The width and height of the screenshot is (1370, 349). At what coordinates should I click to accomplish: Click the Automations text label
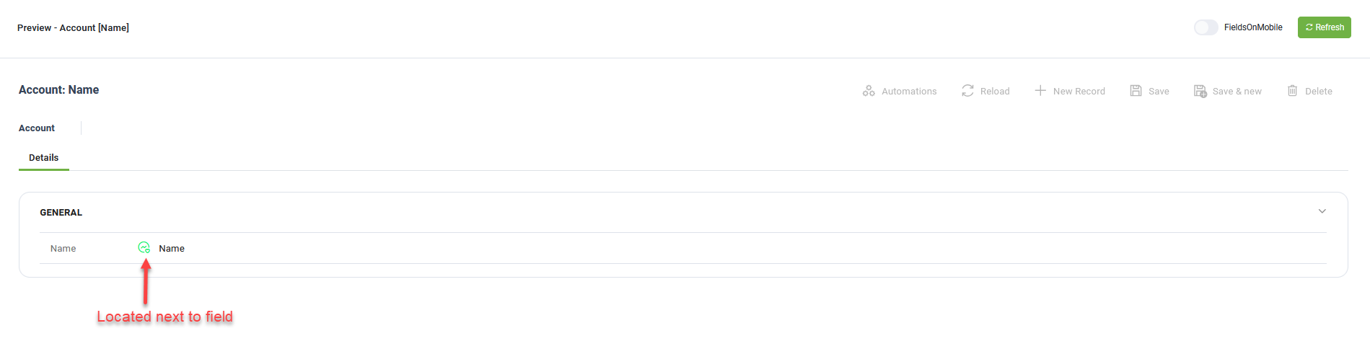point(909,92)
